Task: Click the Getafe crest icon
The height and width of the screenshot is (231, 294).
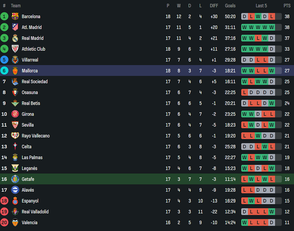Action: 15,179
